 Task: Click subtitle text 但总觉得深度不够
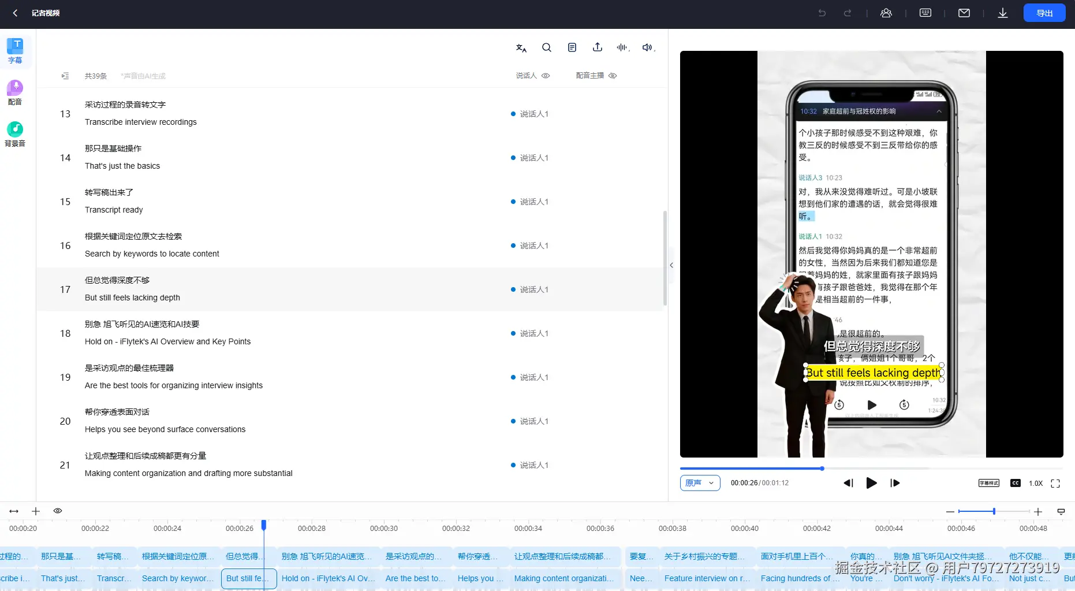pyautogui.click(x=117, y=280)
